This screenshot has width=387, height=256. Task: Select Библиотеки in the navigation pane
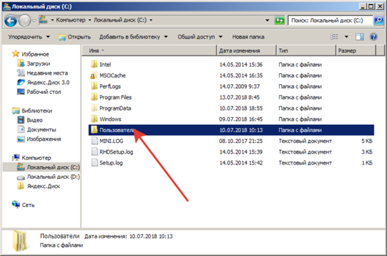pos(37,111)
